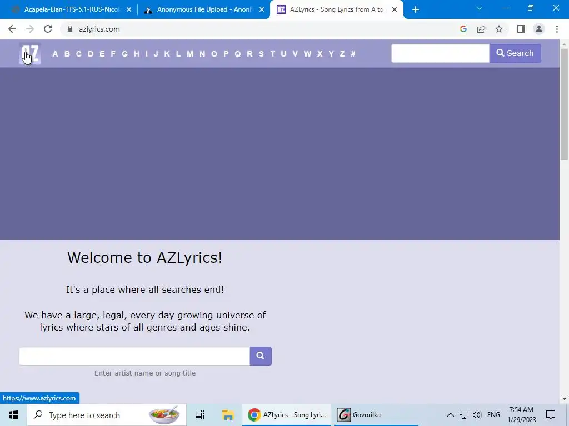Viewport: 569px width, 426px height.
Task: Browse artists under letter G
Action: point(125,54)
